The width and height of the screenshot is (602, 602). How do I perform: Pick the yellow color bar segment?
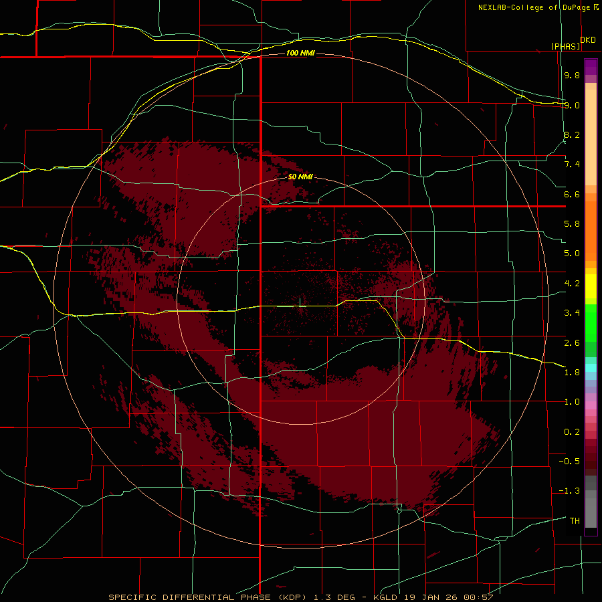pos(591,286)
